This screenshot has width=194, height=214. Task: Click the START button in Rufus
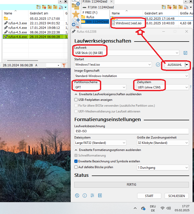149,196
